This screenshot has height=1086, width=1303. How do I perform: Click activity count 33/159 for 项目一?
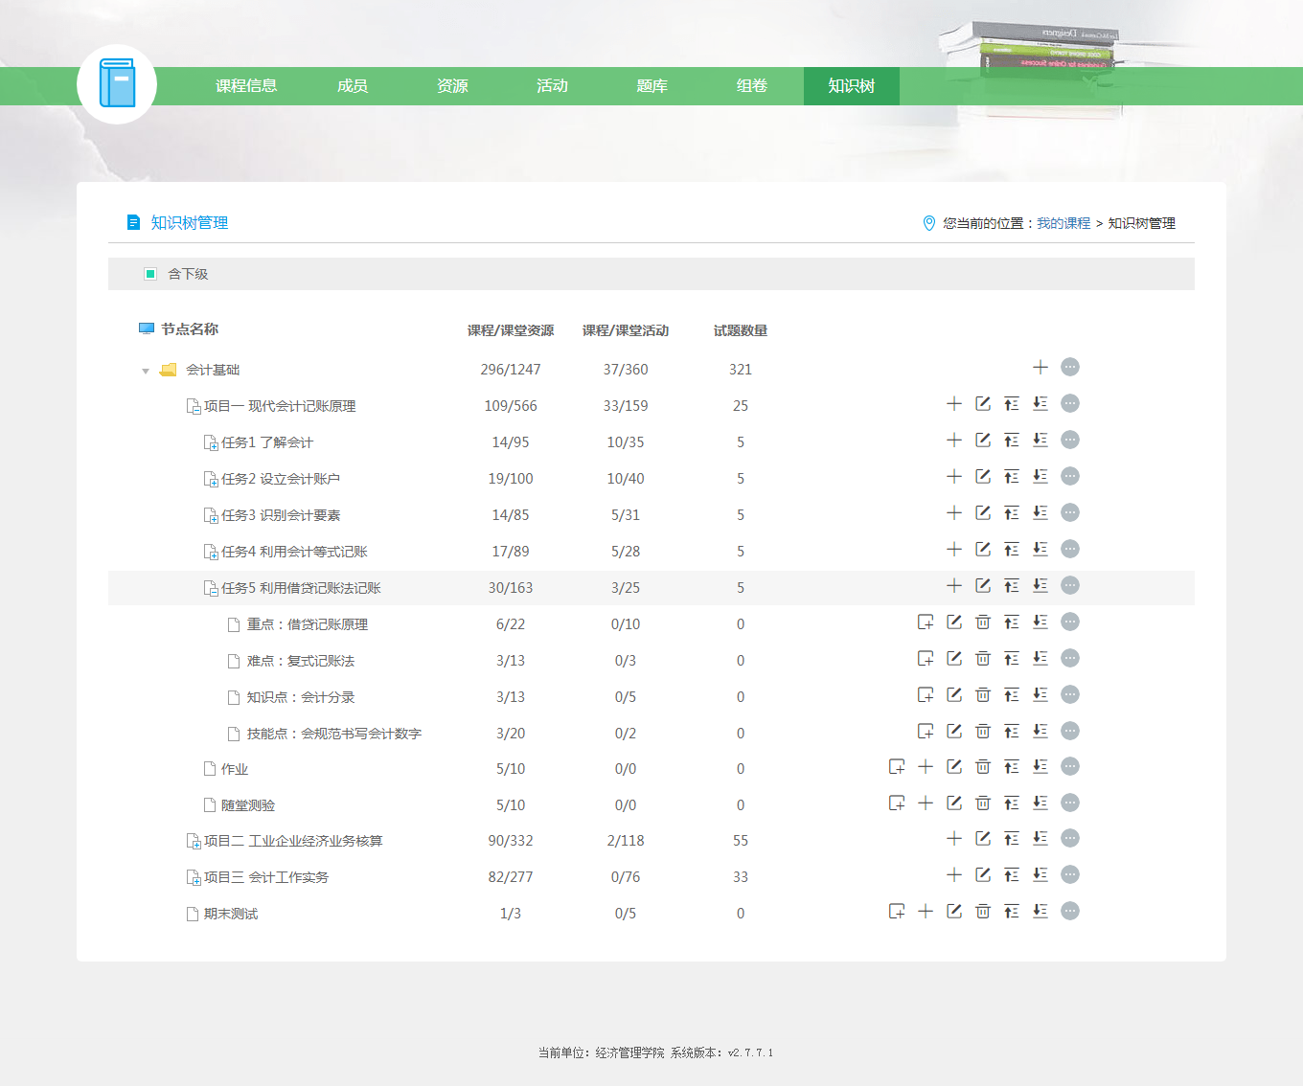point(626,406)
